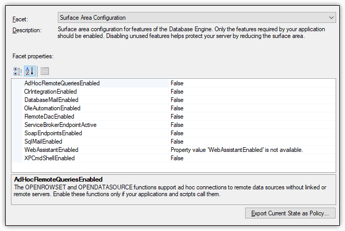Click the False value of ClrIntegrationEnabled
The width and height of the screenshot is (345, 231).
(177, 92)
